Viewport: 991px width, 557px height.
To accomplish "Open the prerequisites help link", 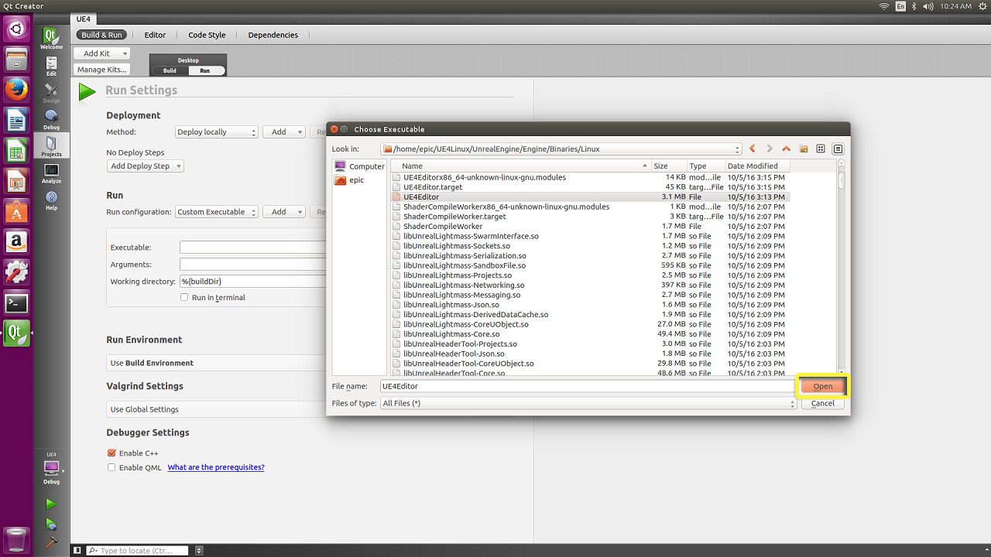I will click(216, 467).
